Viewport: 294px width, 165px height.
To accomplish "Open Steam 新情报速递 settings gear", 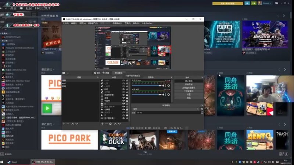I will tap(57, 16).
